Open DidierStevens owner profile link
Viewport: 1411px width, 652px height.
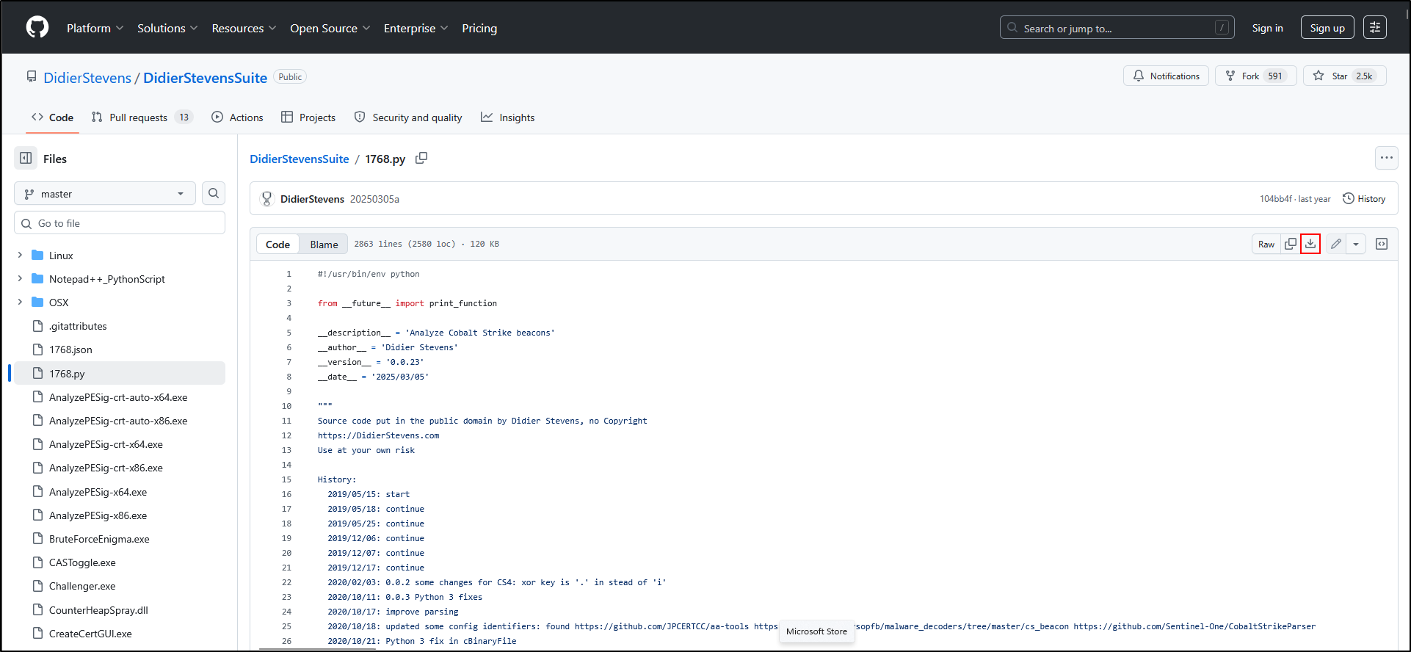pyautogui.click(x=87, y=78)
